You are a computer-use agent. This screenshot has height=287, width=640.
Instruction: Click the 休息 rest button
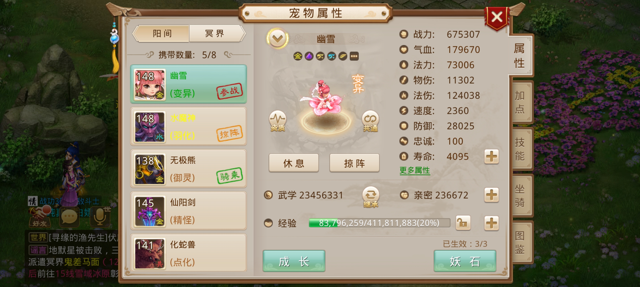click(294, 163)
